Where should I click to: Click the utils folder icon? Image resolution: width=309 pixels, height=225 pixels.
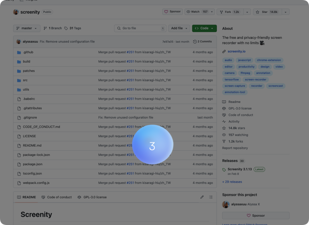19,89
